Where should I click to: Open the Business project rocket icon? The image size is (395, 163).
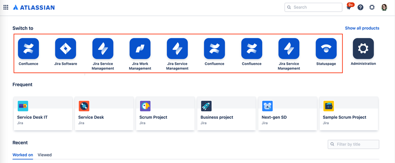[206, 106]
